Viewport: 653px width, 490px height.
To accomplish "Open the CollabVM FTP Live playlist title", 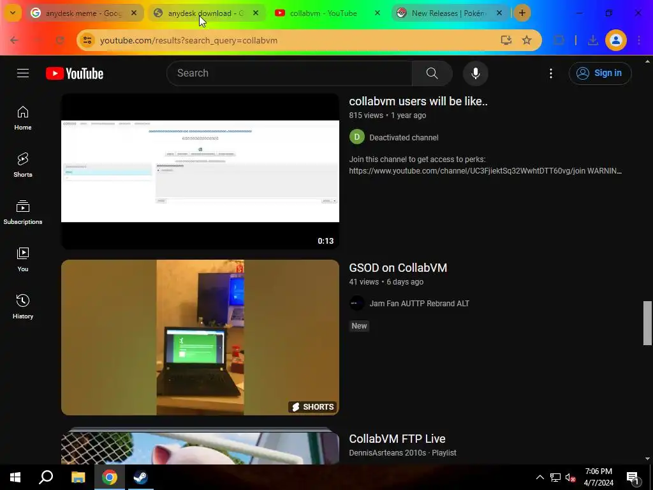I will (x=397, y=439).
